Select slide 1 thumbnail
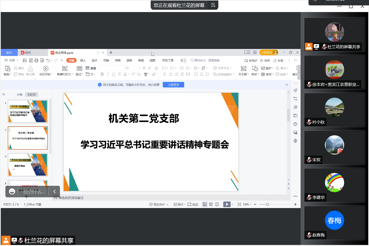This screenshot has height=246, width=369. (28, 111)
